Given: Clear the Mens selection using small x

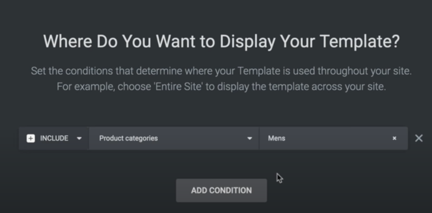Looking at the screenshot, I should coord(394,138).
